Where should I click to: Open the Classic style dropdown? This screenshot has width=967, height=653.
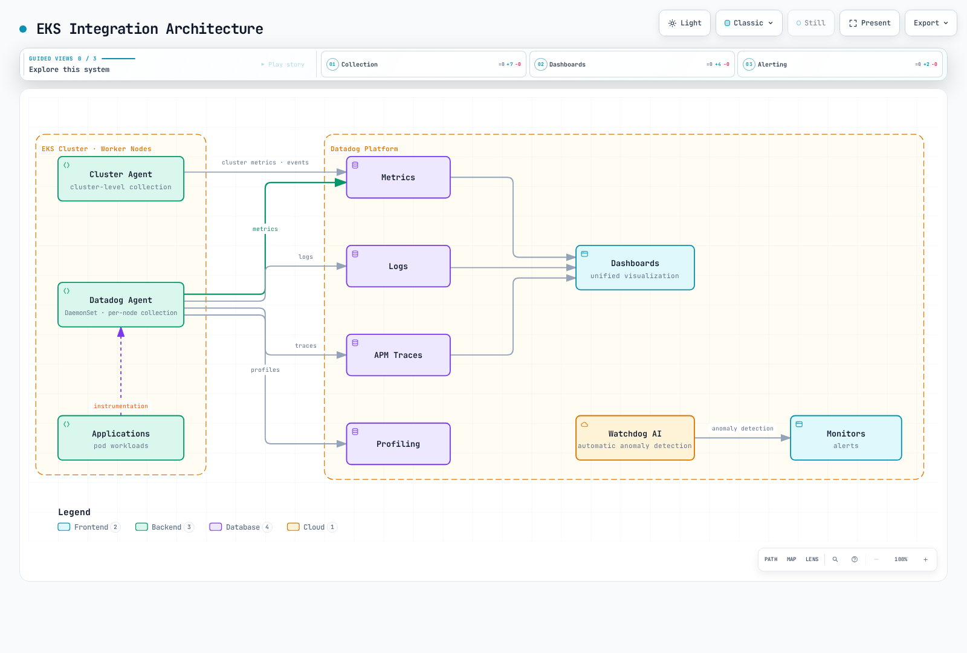pos(749,23)
